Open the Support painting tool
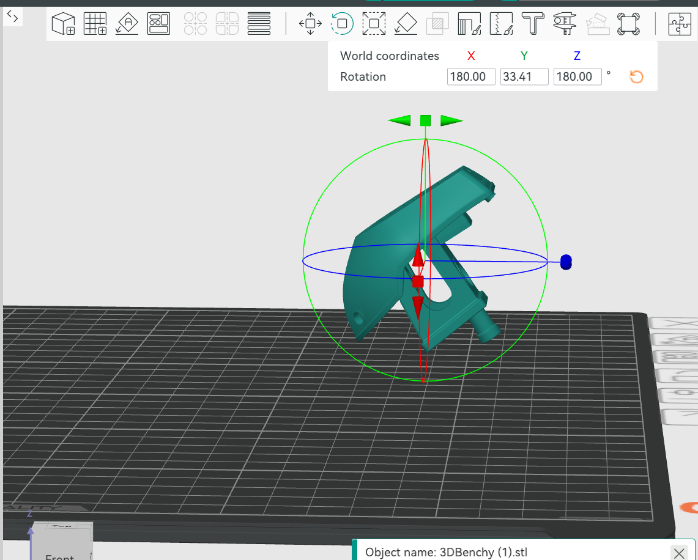 [x=469, y=24]
